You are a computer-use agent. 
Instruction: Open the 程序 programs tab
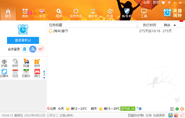[x=59, y=13]
